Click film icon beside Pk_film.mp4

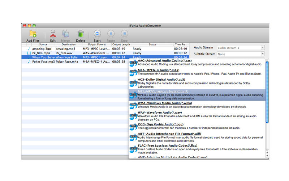[29, 53]
